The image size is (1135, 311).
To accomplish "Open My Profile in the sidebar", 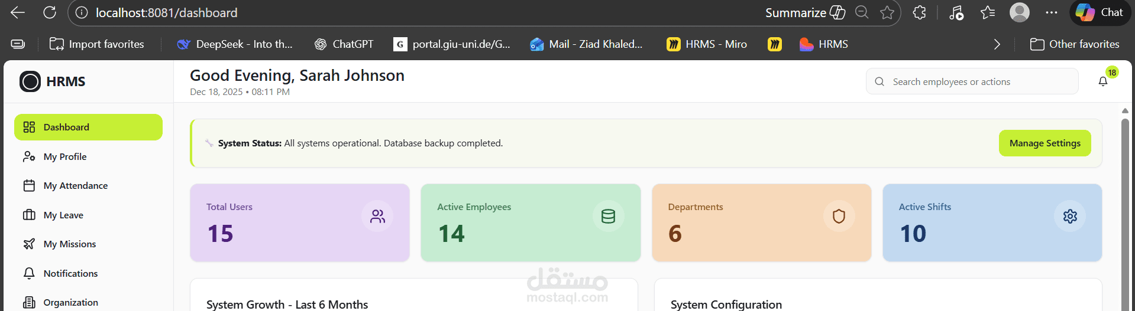I will point(88,156).
